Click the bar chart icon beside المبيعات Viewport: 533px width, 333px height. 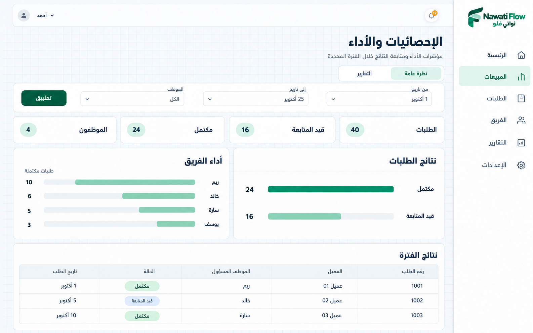tap(521, 77)
